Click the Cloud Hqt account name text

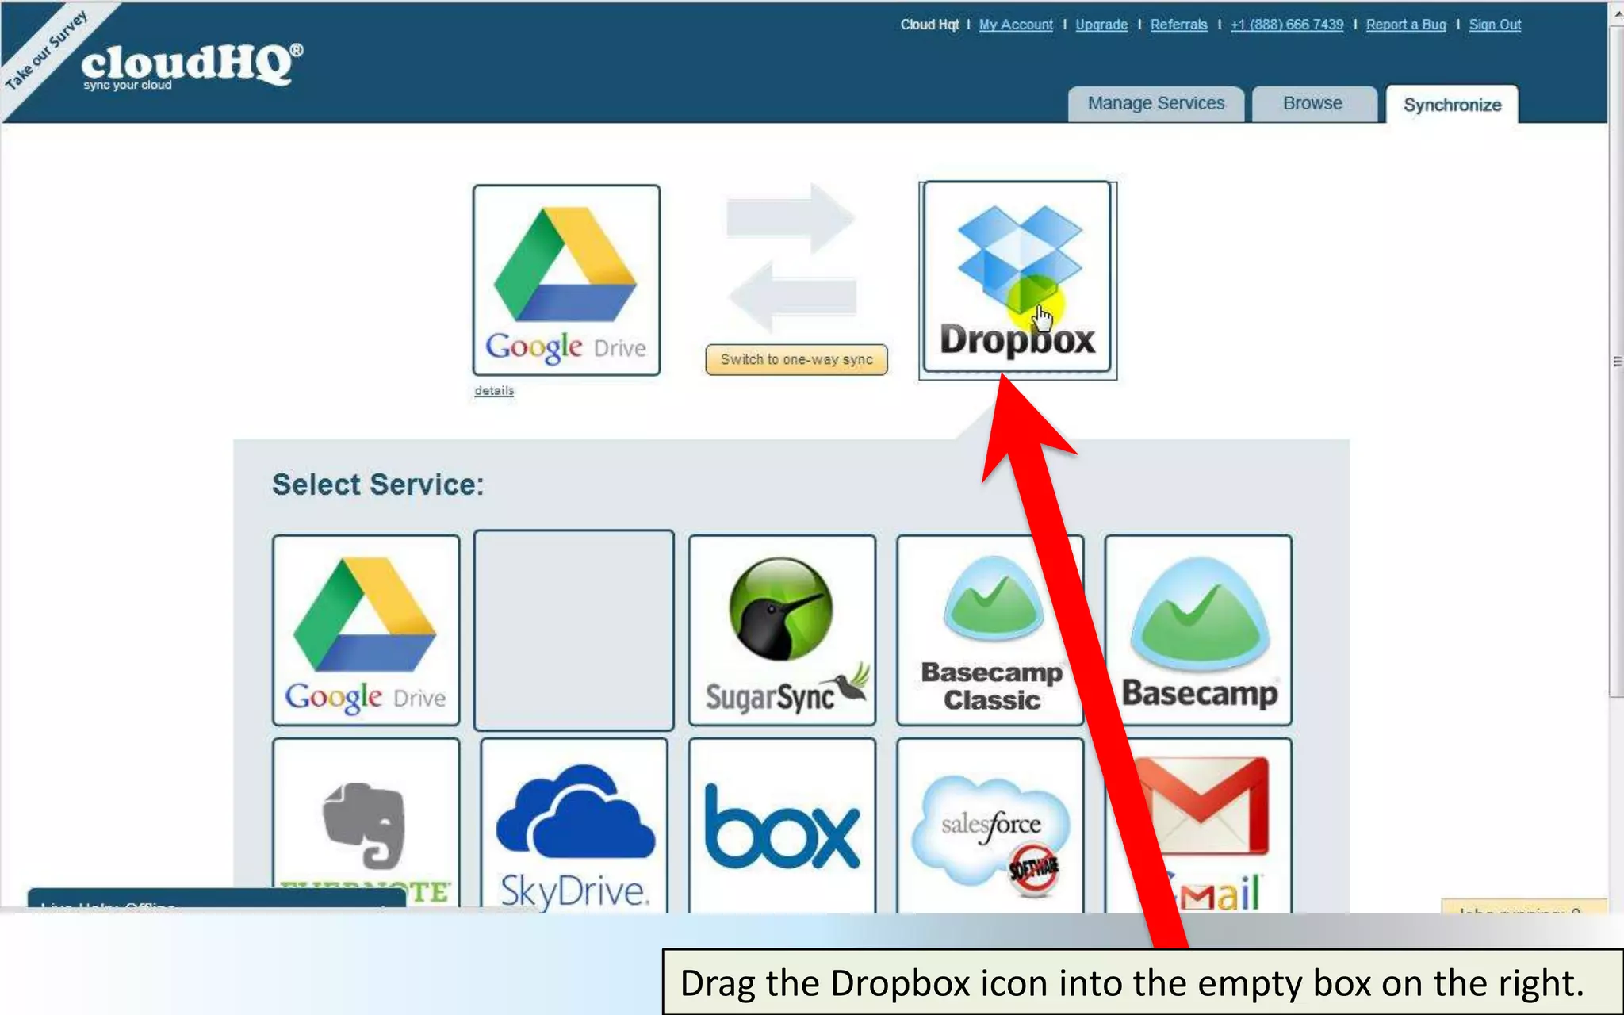tap(929, 25)
